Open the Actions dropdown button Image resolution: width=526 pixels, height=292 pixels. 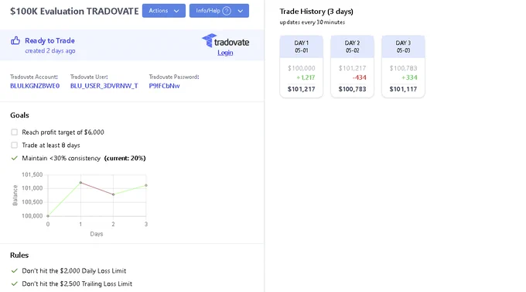click(x=164, y=11)
